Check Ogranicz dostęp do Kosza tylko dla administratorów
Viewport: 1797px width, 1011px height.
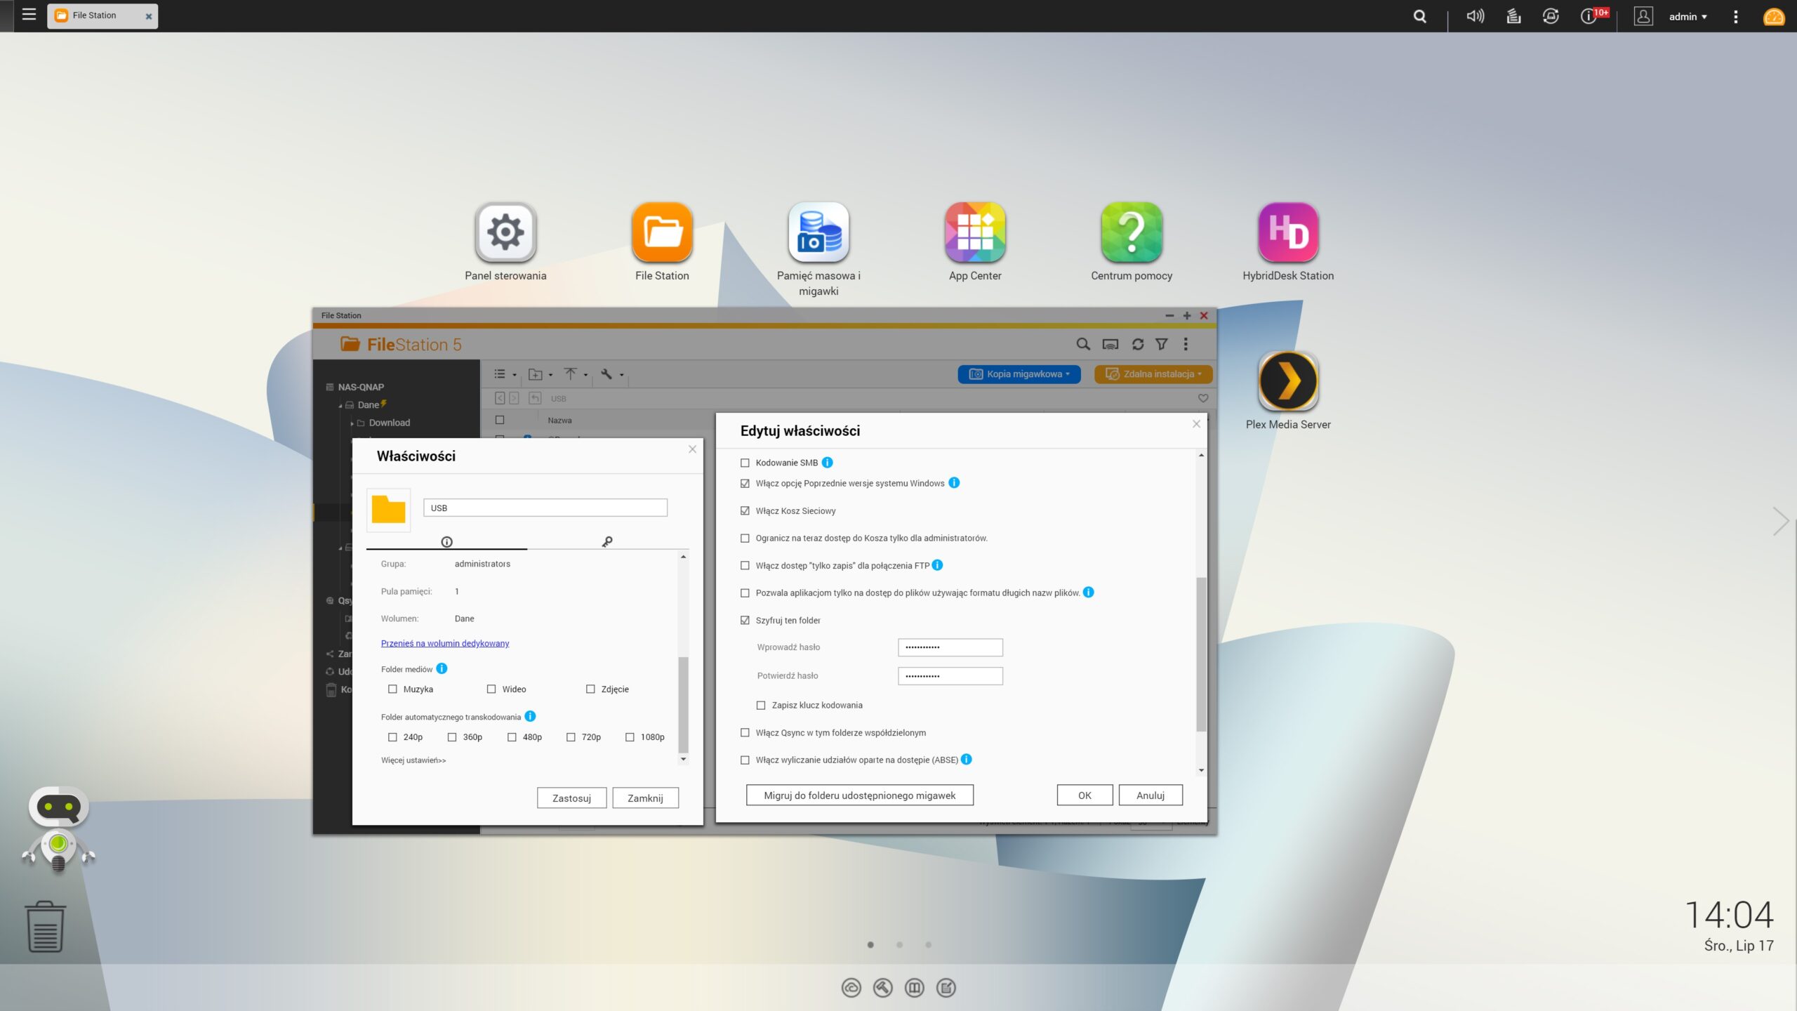[745, 538]
